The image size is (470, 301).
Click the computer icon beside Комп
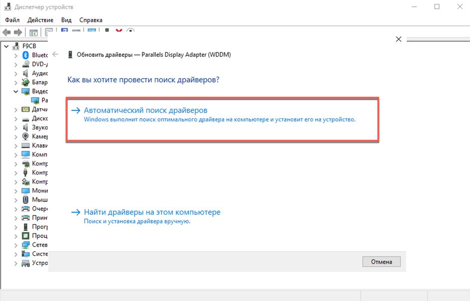point(25,155)
